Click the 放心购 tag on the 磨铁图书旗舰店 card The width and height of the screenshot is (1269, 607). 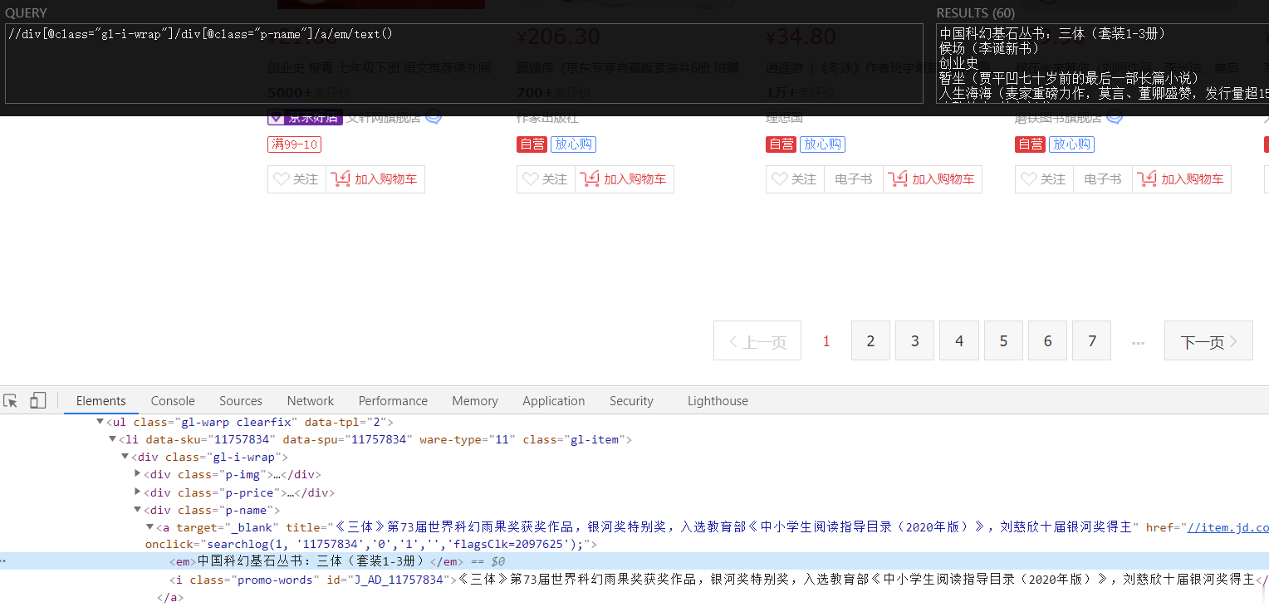1071,144
